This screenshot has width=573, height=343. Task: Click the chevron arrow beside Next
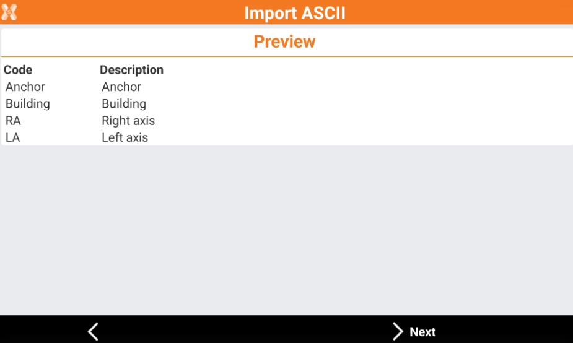397,331
